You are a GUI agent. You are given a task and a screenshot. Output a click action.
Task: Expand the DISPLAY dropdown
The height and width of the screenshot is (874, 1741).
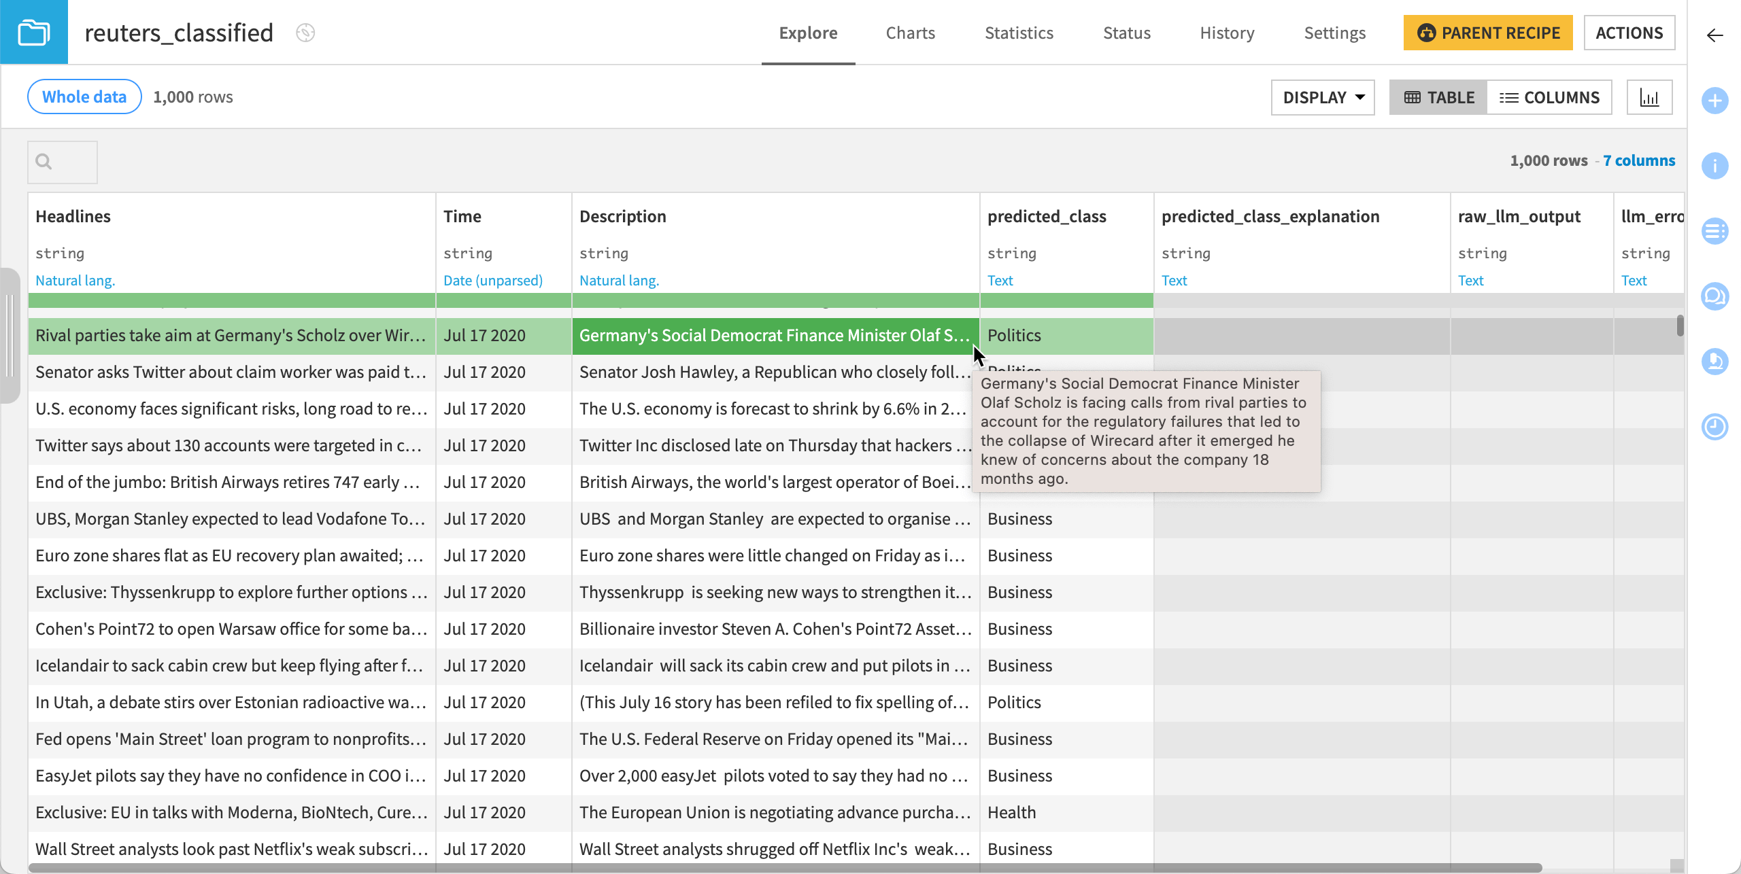pyautogui.click(x=1323, y=97)
